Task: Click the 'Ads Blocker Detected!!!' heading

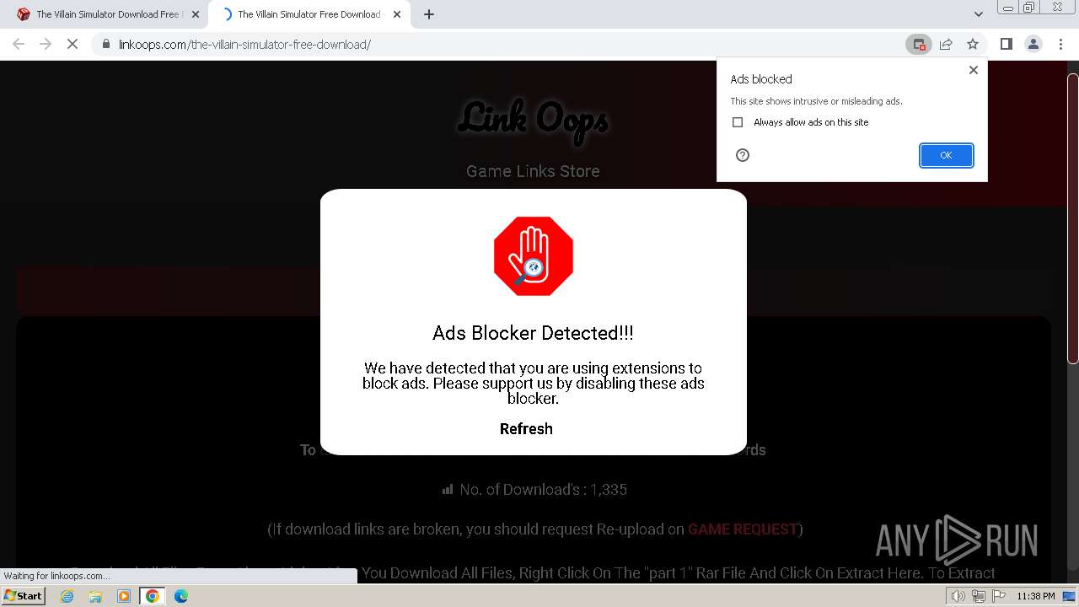Action: tap(533, 333)
